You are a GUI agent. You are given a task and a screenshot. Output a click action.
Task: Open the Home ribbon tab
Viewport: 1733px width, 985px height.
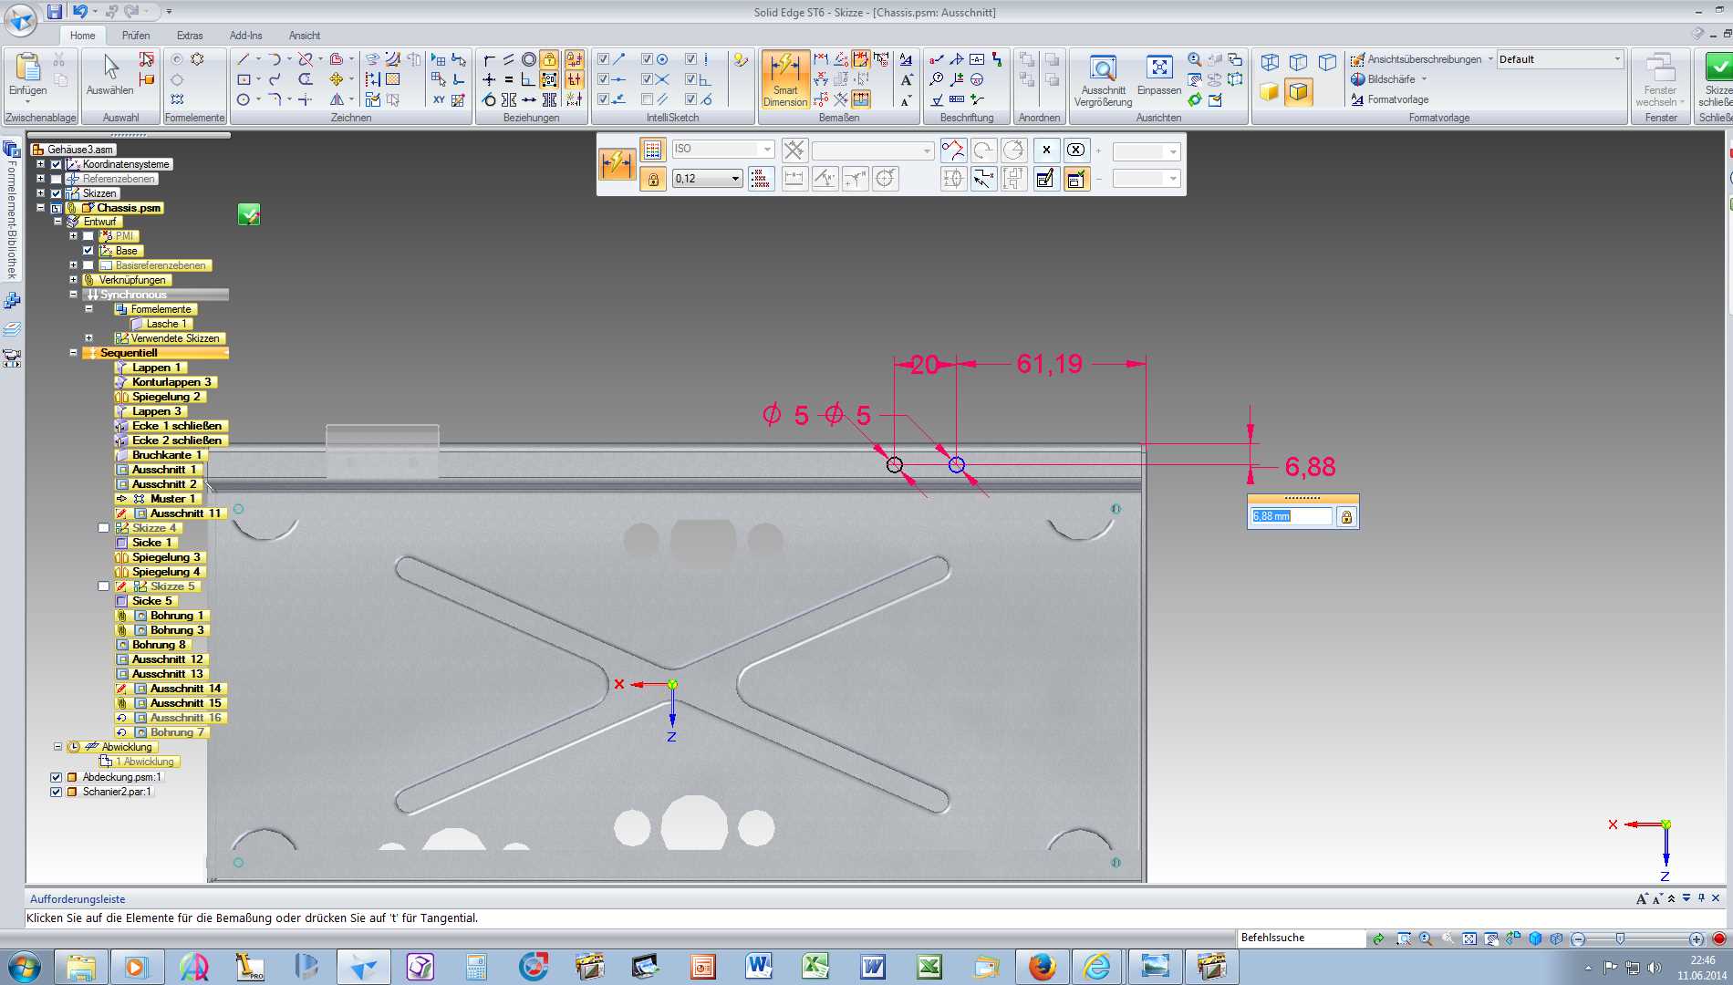82,36
